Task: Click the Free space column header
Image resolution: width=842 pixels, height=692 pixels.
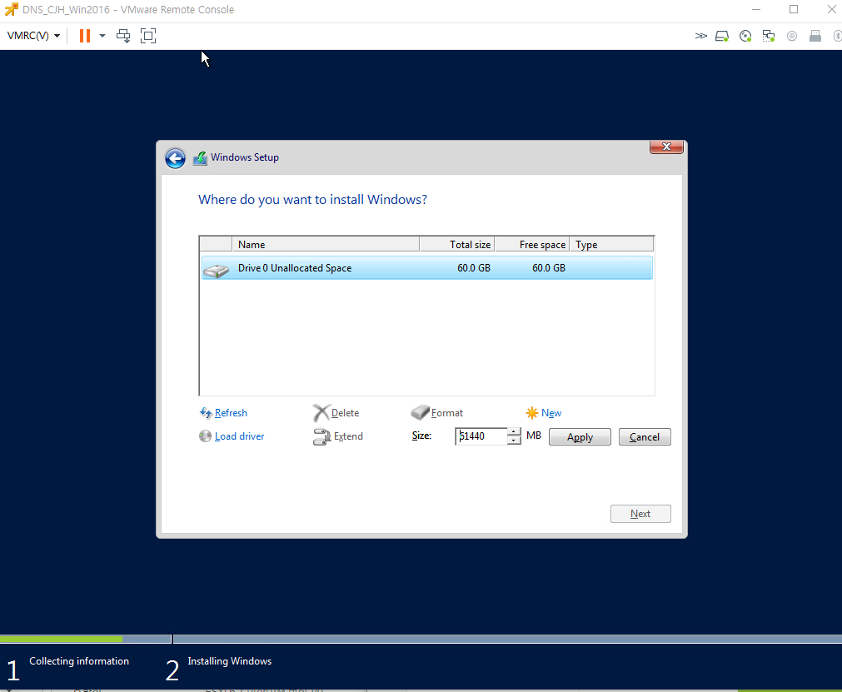Action: [x=531, y=244]
